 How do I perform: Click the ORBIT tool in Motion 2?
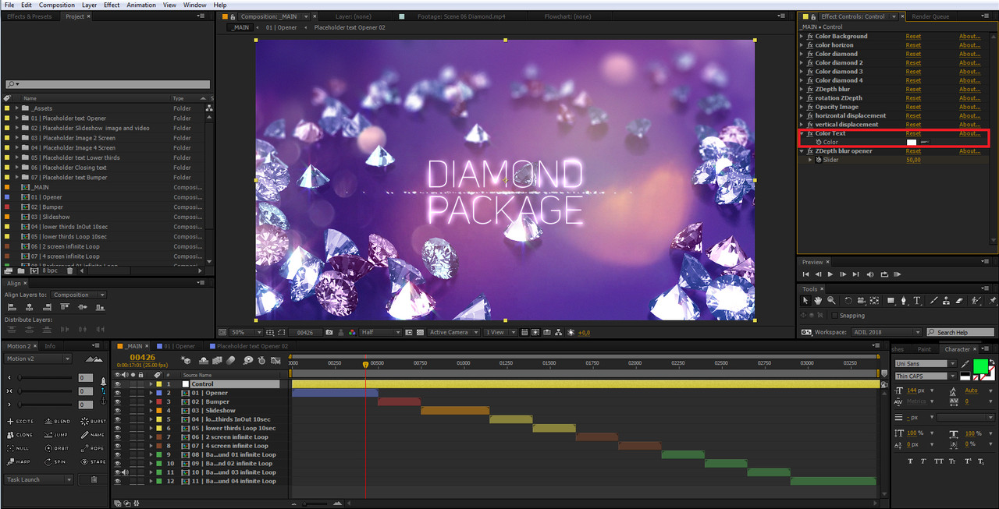[x=57, y=448]
